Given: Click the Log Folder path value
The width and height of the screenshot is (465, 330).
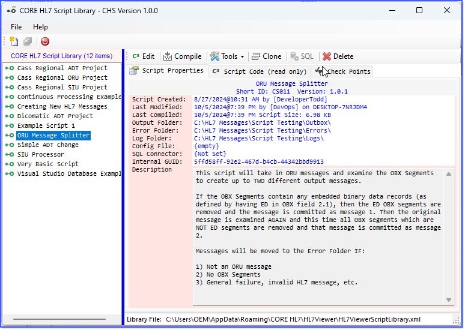Looking at the screenshot, I should tap(258, 139).
